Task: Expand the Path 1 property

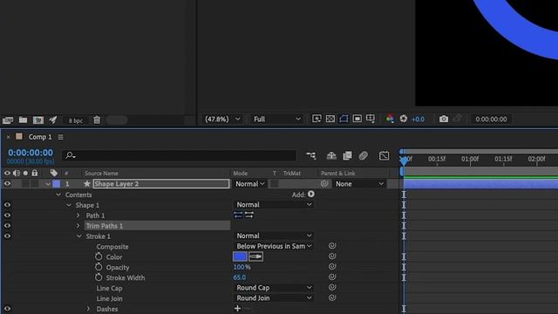Action: pos(78,215)
